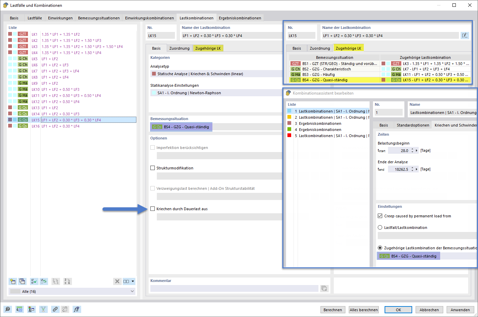Screen dimensions: 478x317
Task: Apply changes with the Anwenden button
Action: [x=460, y=310]
